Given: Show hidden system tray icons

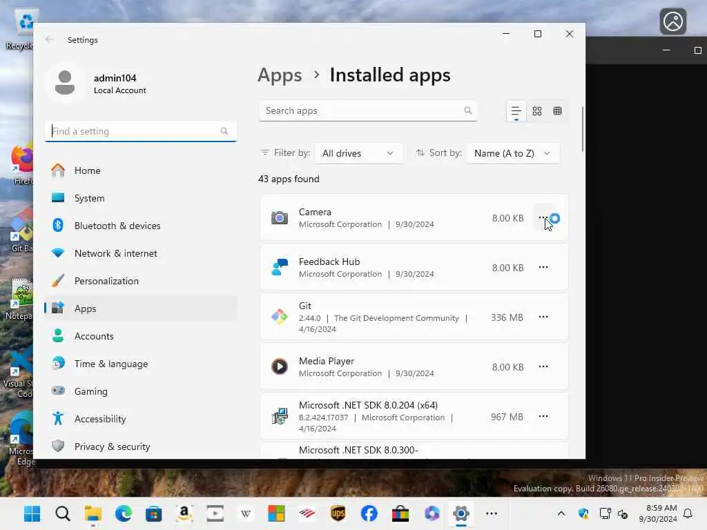Looking at the screenshot, I should (x=561, y=513).
